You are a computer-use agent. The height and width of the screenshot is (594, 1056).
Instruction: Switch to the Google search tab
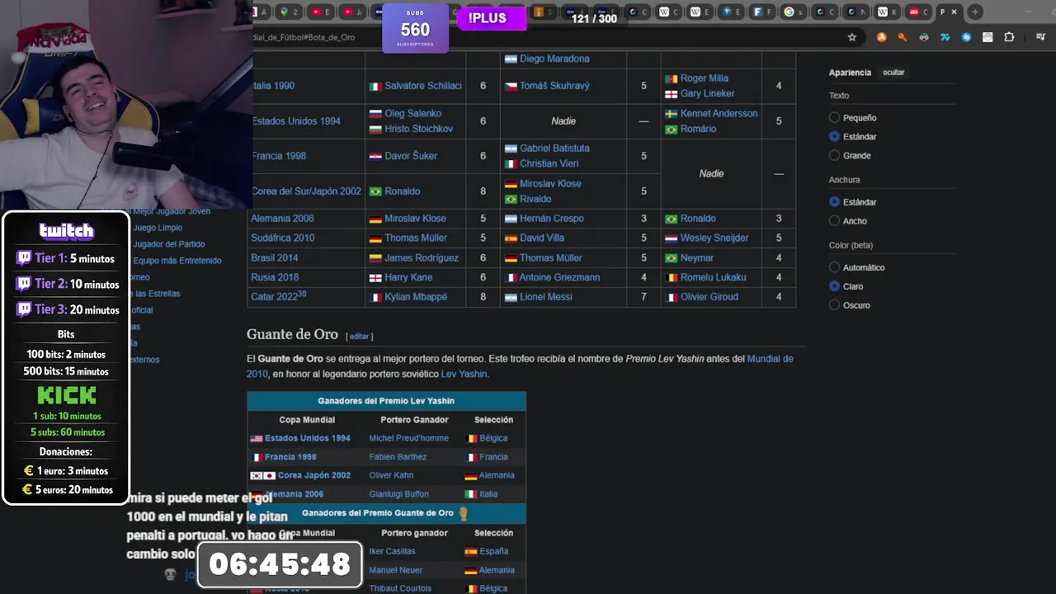tap(793, 12)
